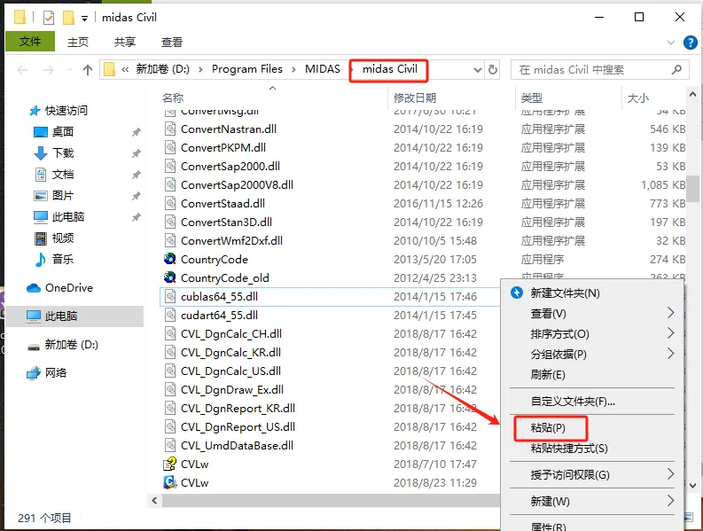
Task: Click the New Folder icon in quick access toolbar
Action: tap(68, 18)
